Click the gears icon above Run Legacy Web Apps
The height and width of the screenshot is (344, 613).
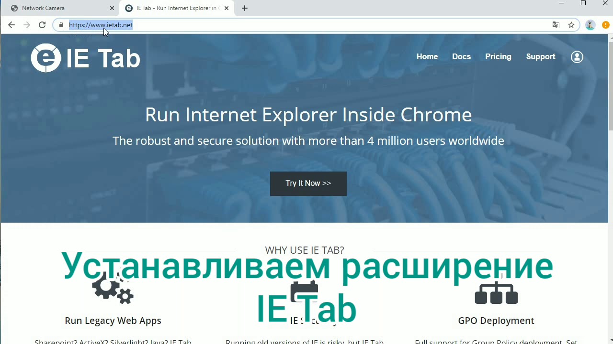click(113, 288)
